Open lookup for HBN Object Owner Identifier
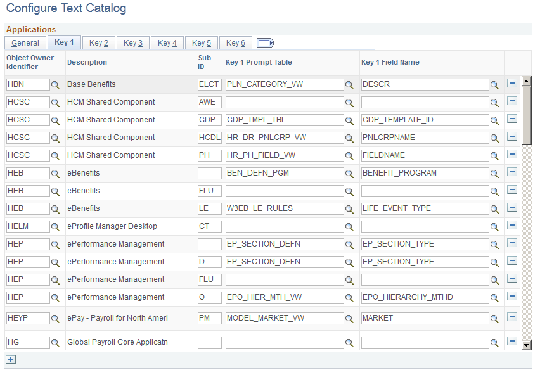 [x=56, y=84]
